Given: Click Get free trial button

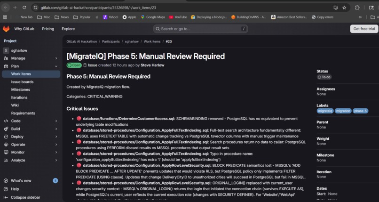Looking at the screenshot, I should [x=364, y=29].
